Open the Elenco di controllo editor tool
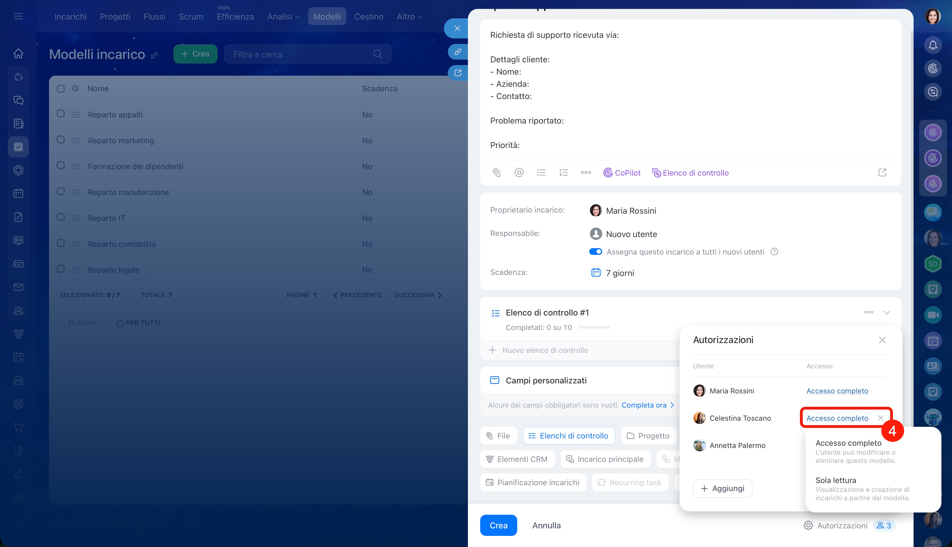Viewport: 952px width, 547px height. click(690, 173)
